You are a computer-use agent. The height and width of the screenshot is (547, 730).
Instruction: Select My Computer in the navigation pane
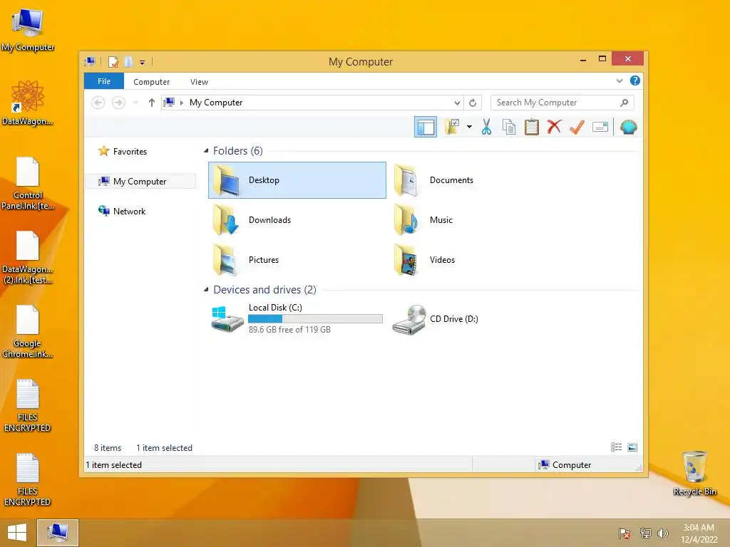click(140, 182)
